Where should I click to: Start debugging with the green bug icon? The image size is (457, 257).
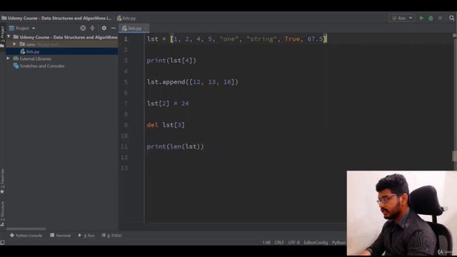click(x=431, y=18)
